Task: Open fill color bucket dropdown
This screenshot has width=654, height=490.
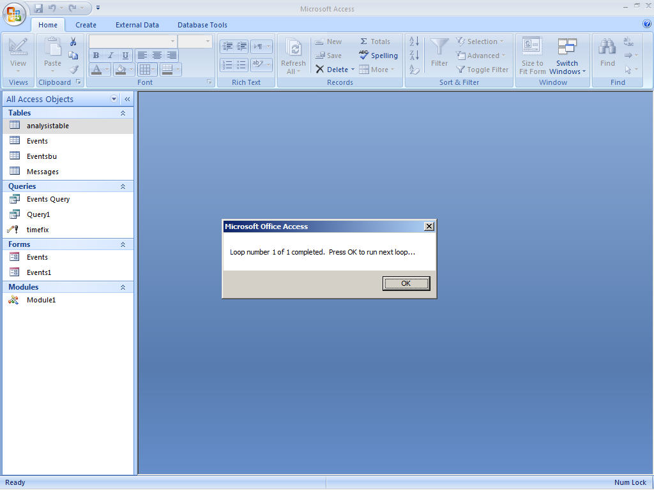Action: point(131,70)
